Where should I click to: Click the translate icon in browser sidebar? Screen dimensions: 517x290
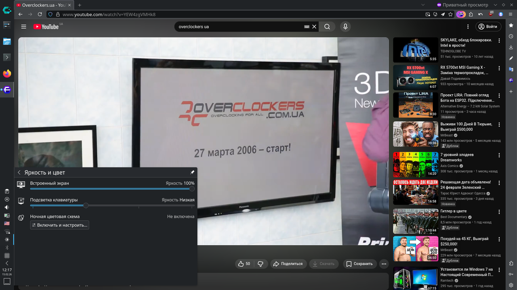coord(511,69)
